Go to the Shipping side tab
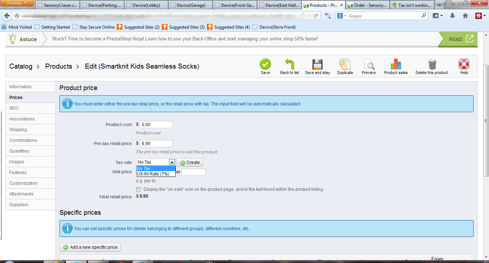 coord(30,130)
